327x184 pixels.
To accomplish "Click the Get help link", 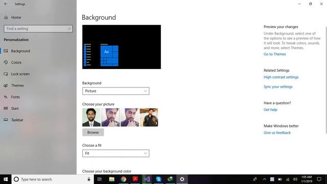I will pos(270,109).
